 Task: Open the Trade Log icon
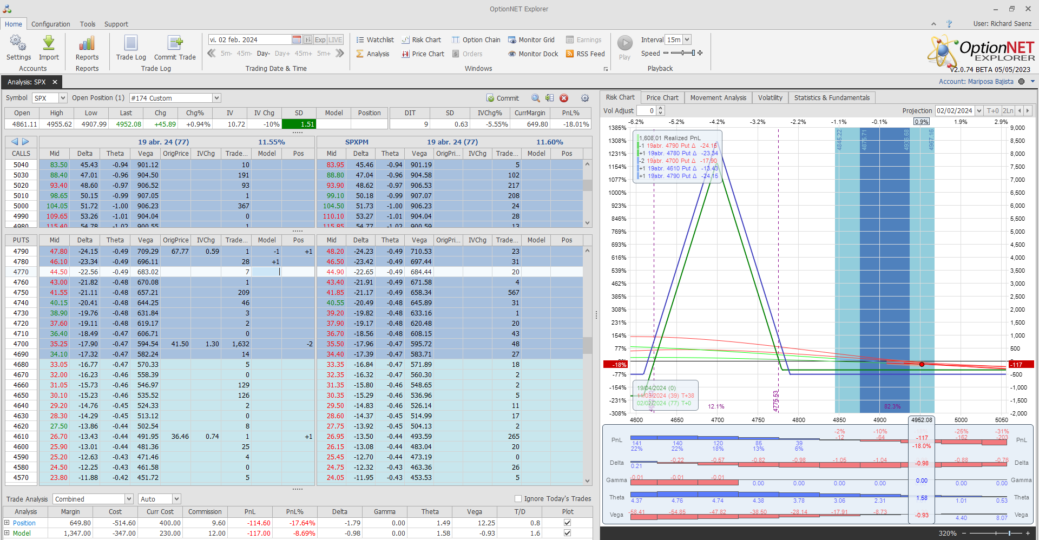131,43
